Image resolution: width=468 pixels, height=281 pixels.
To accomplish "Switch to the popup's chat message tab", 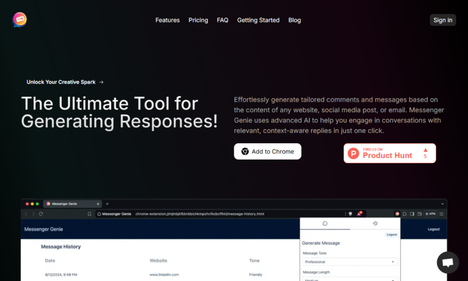I will 325,223.
